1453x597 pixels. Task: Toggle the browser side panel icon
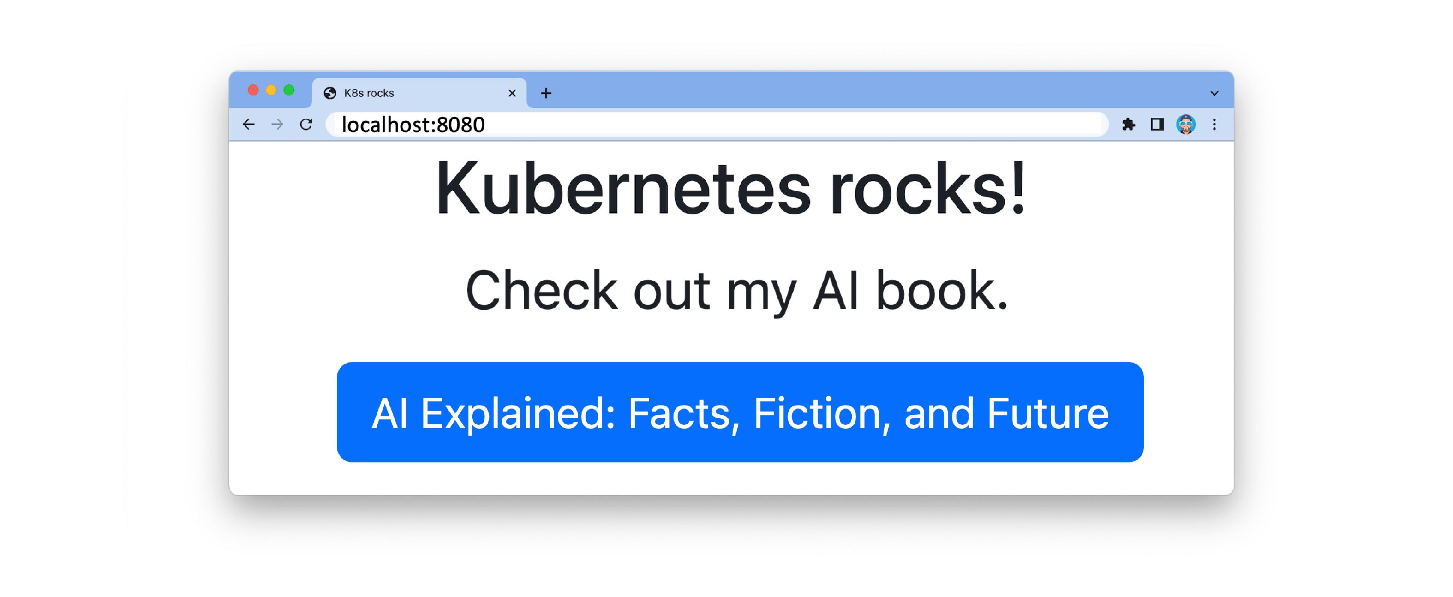click(x=1157, y=124)
